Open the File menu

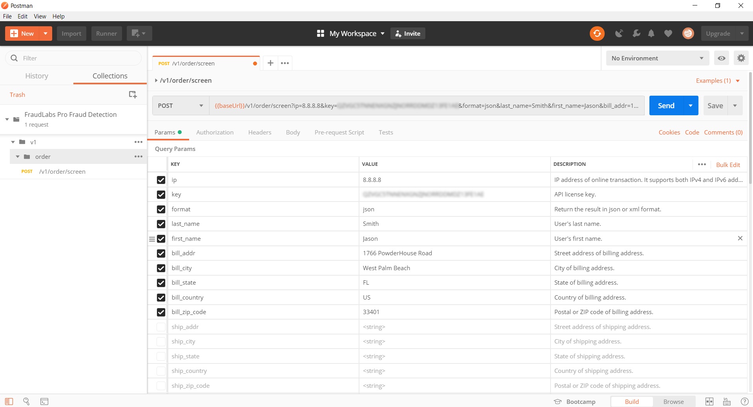pyautogui.click(x=7, y=16)
